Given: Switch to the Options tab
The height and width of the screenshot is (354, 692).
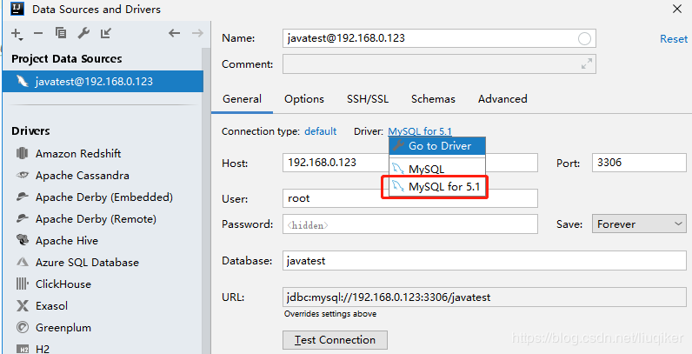Looking at the screenshot, I should coord(304,99).
